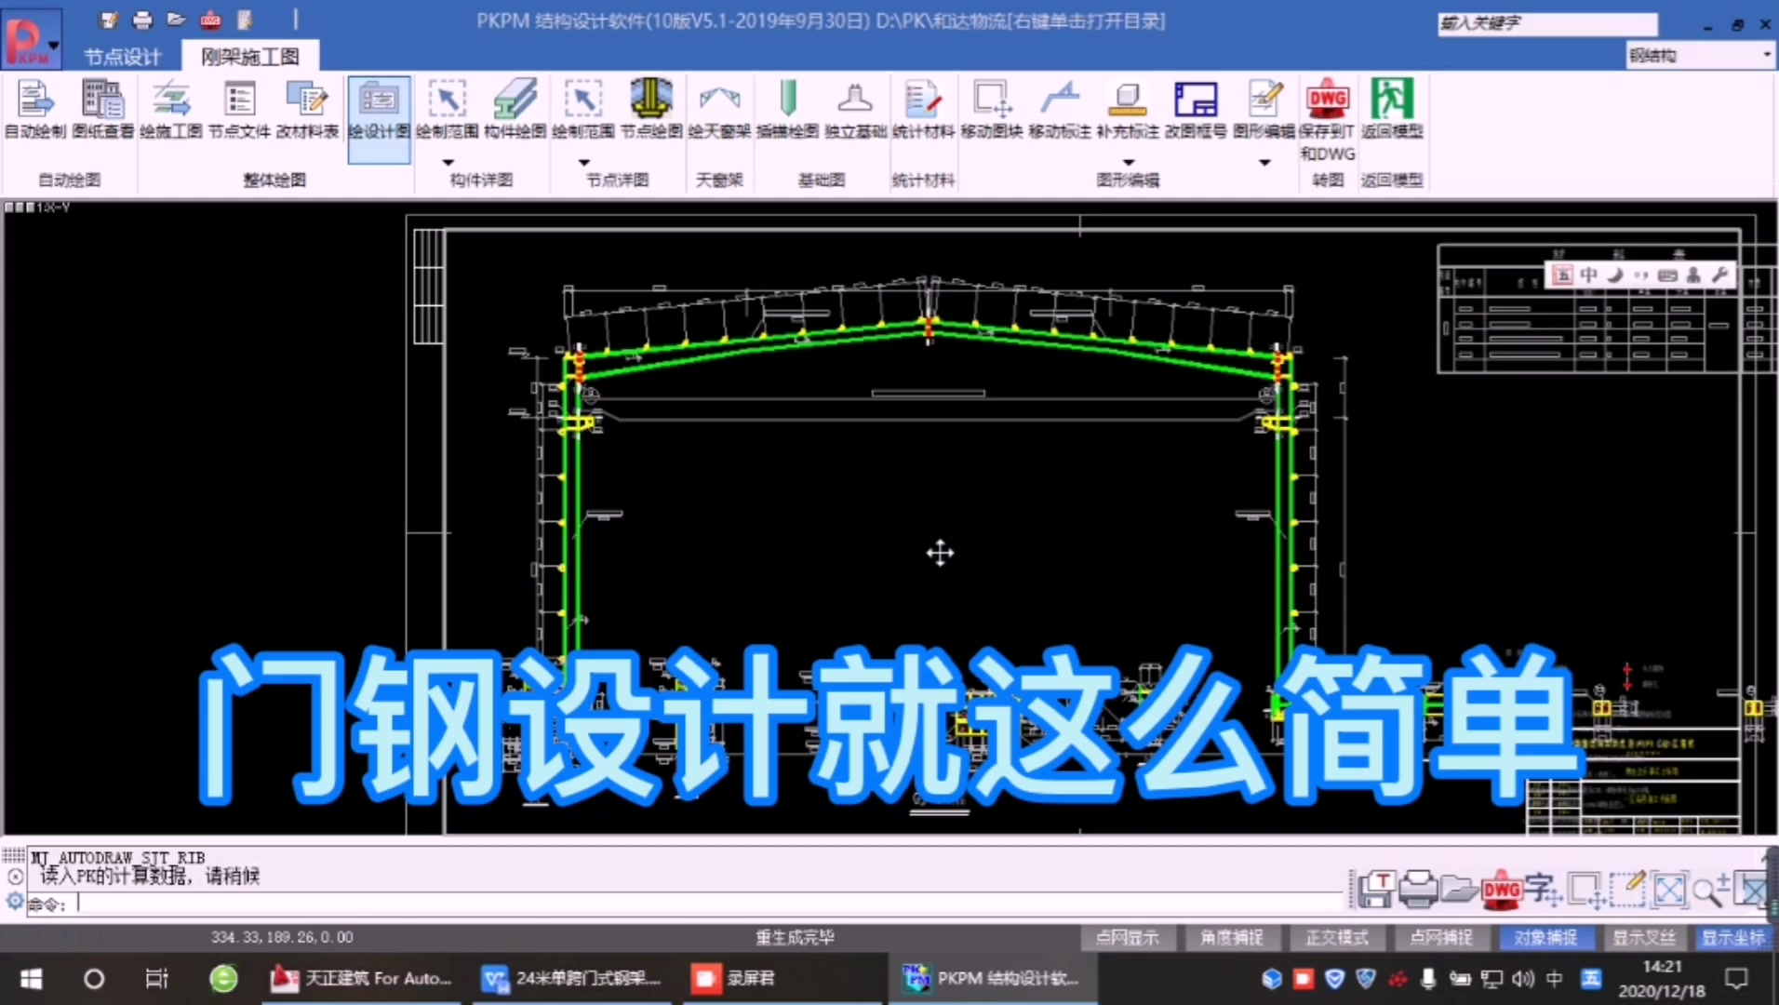Click window edit pencil icon in bottom toolbar
Viewport: 1779px width, 1005px height.
tap(1627, 890)
